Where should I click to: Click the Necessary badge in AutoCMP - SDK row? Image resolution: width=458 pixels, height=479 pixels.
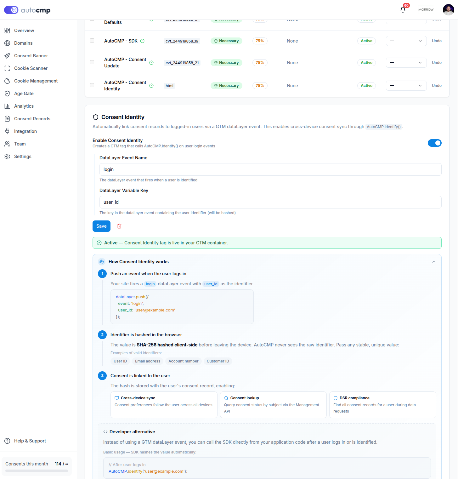(226, 41)
